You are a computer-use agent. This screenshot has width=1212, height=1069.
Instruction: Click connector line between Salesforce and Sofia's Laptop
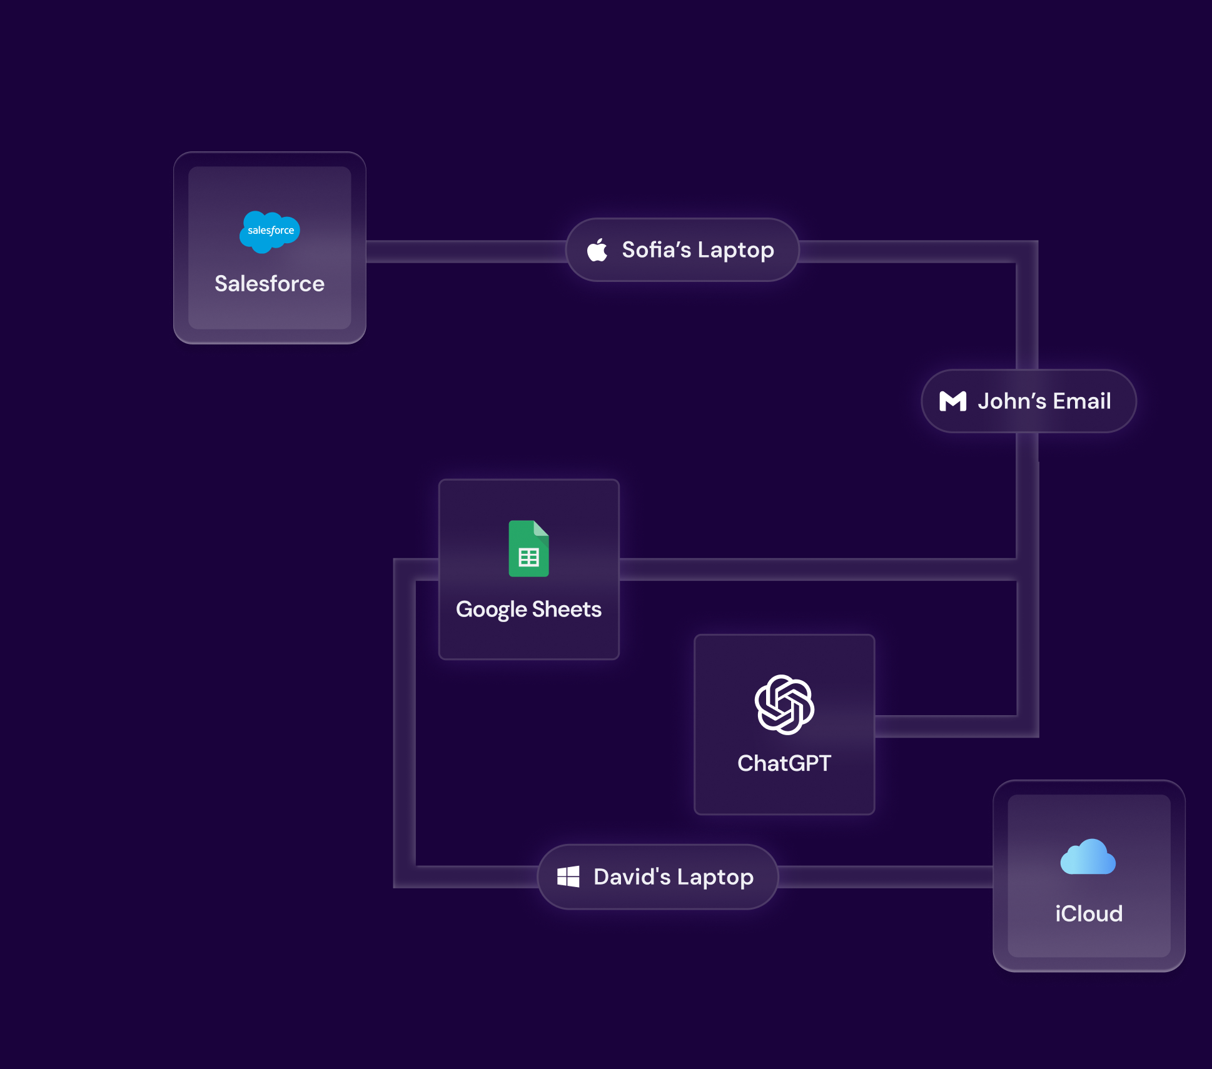466,251
